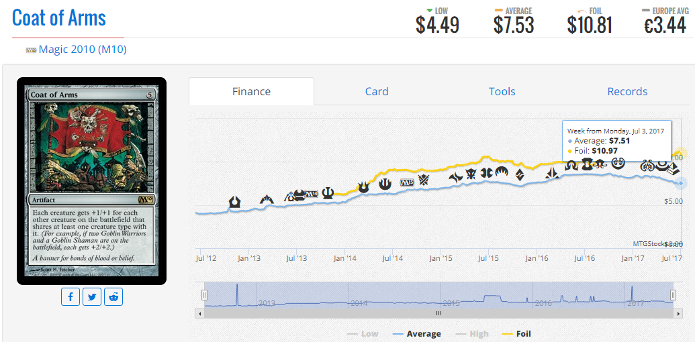The height and width of the screenshot is (342, 695).
Task: Click the Fate Reforged set symbol
Action: (456, 177)
